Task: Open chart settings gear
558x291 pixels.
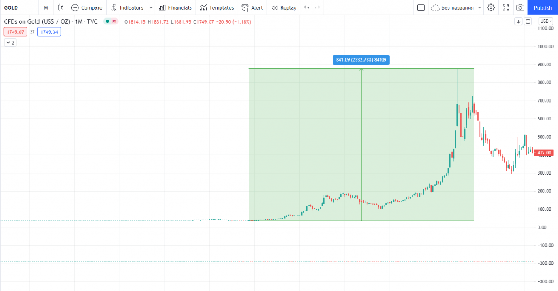Action: pos(491,7)
